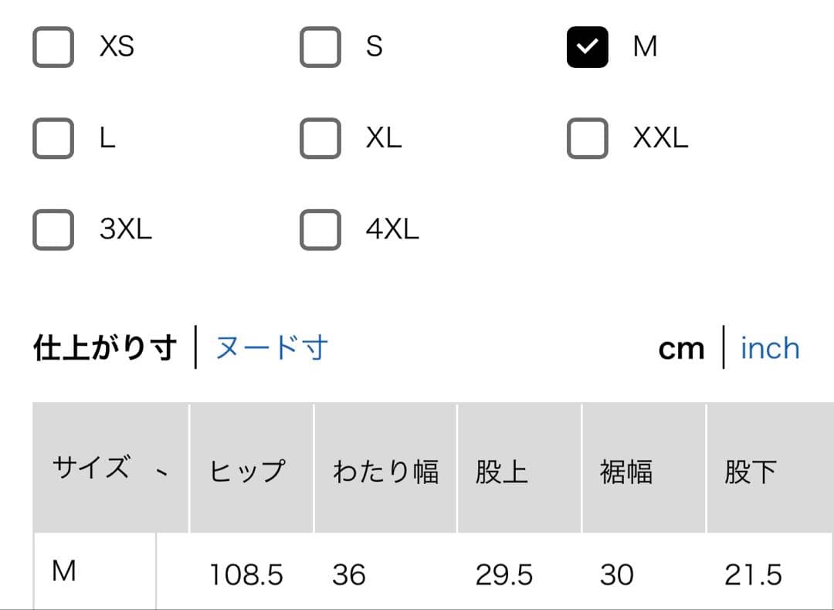Uncheck the M size checkbox
The width and height of the screenshot is (834, 610).
click(x=588, y=47)
